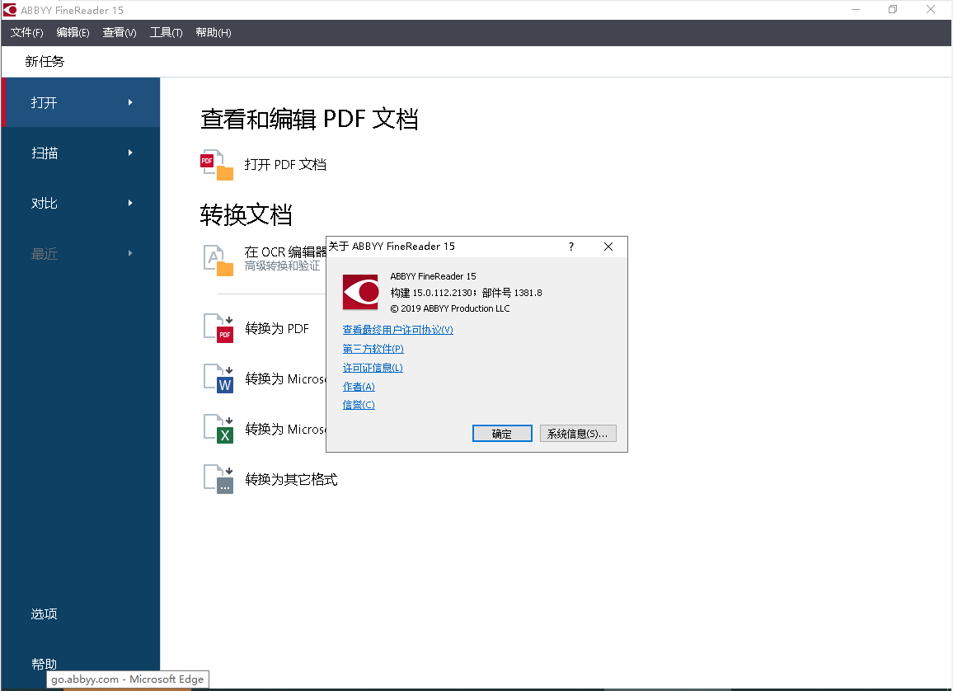Select 扫描 in the sidebar

coord(81,153)
